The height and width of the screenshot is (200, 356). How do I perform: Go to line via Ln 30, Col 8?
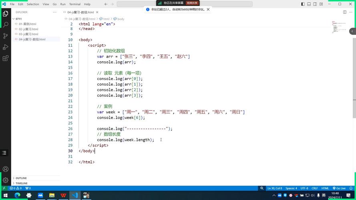(275, 188)
